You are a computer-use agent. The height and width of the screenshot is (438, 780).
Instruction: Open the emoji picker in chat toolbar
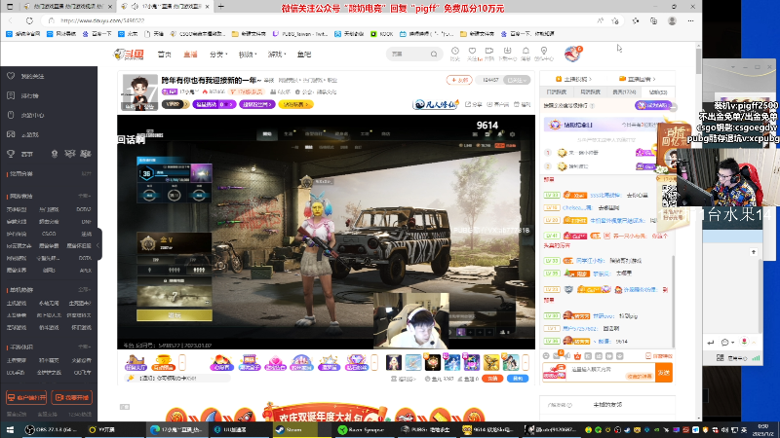tap(546, 356)
